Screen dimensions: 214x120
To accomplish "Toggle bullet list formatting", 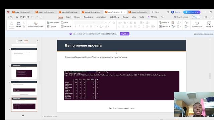I will coord(120,23).
